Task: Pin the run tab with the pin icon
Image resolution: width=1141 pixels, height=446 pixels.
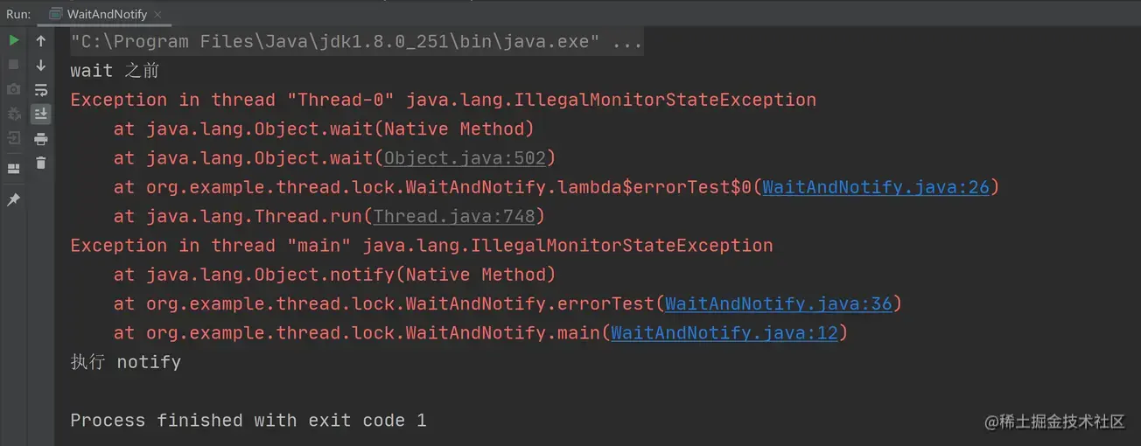Action: tap(14, 199)
